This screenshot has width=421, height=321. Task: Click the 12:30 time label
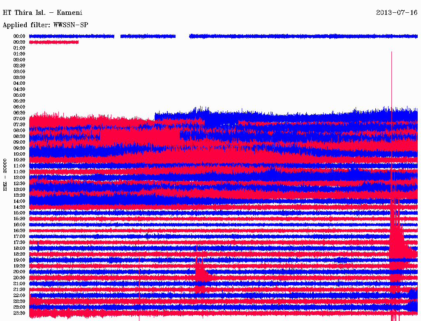pos(19,184)
